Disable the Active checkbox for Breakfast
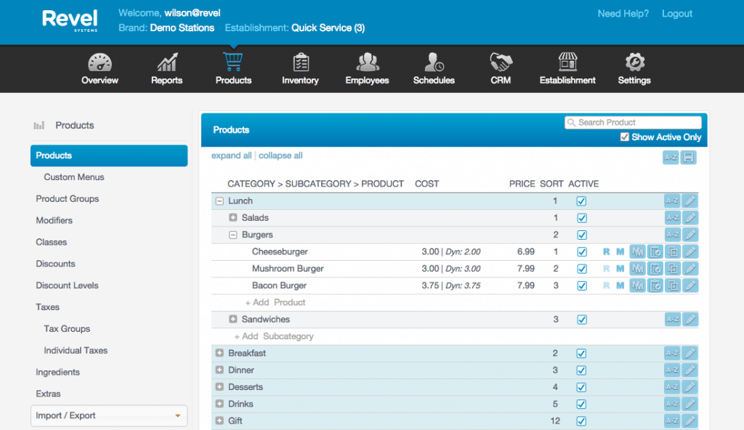 (581, 353)
